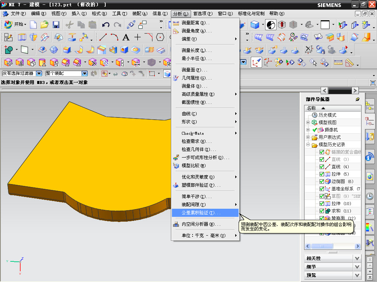This screenshot has width=377, height=282.
Task: Toggle checkbox for 基准坐标系
Action: [x=322, y=189]
